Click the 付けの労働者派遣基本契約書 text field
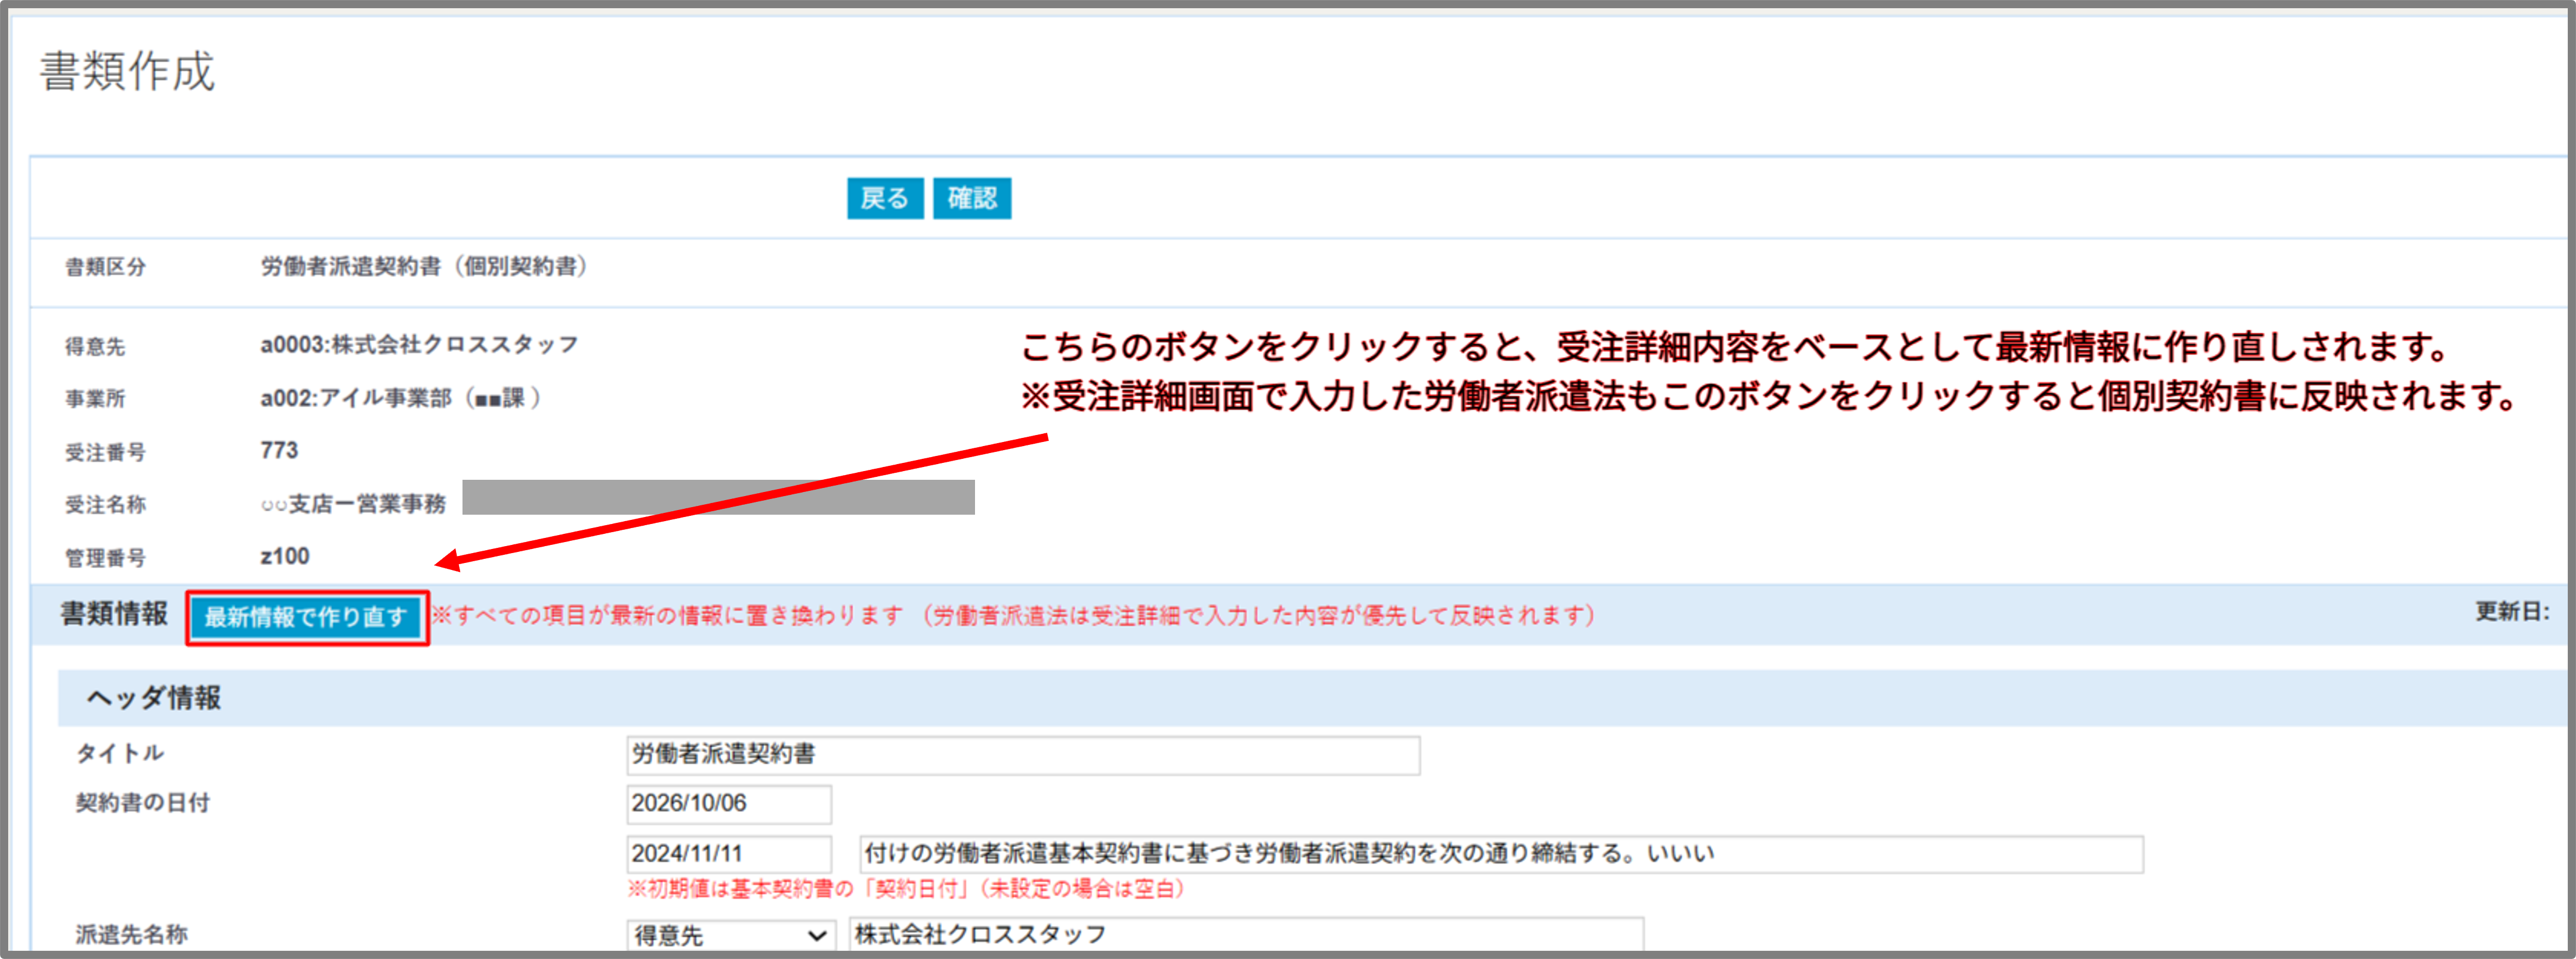The width and height of the screenshot is (2576, 959). (x=1500, y=854)
